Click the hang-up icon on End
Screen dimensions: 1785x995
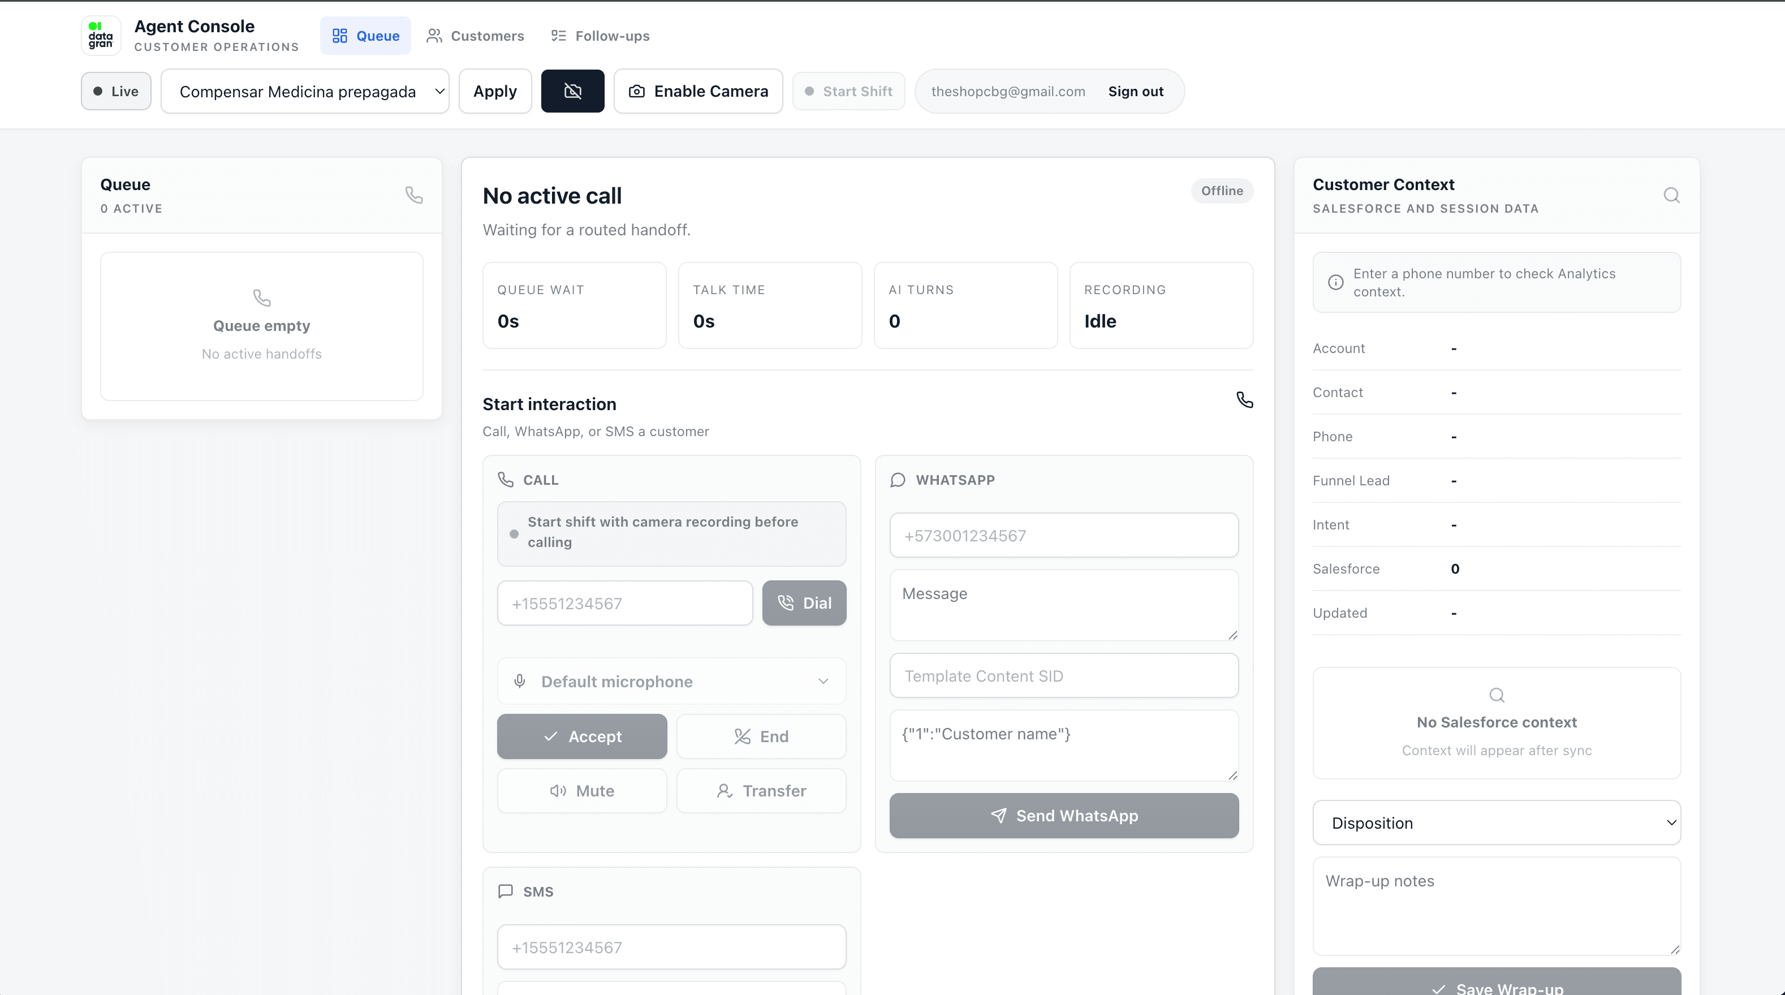click(742, 736)
